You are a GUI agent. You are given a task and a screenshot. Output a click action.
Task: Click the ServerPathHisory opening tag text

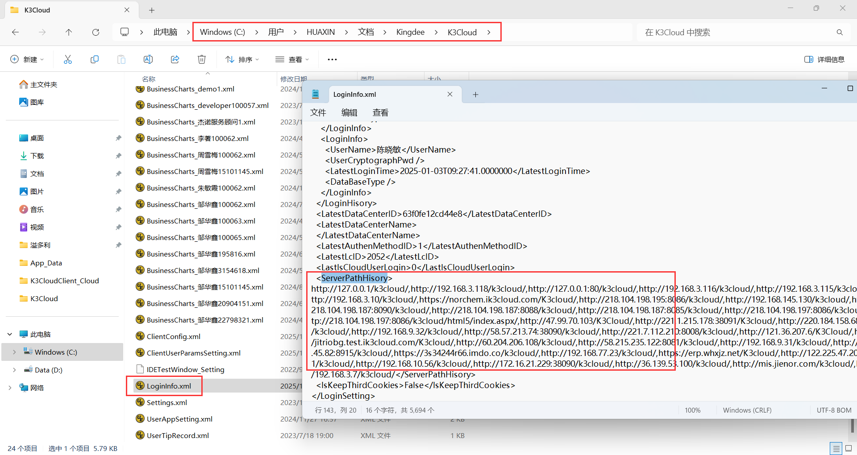(x=354, y=278)
